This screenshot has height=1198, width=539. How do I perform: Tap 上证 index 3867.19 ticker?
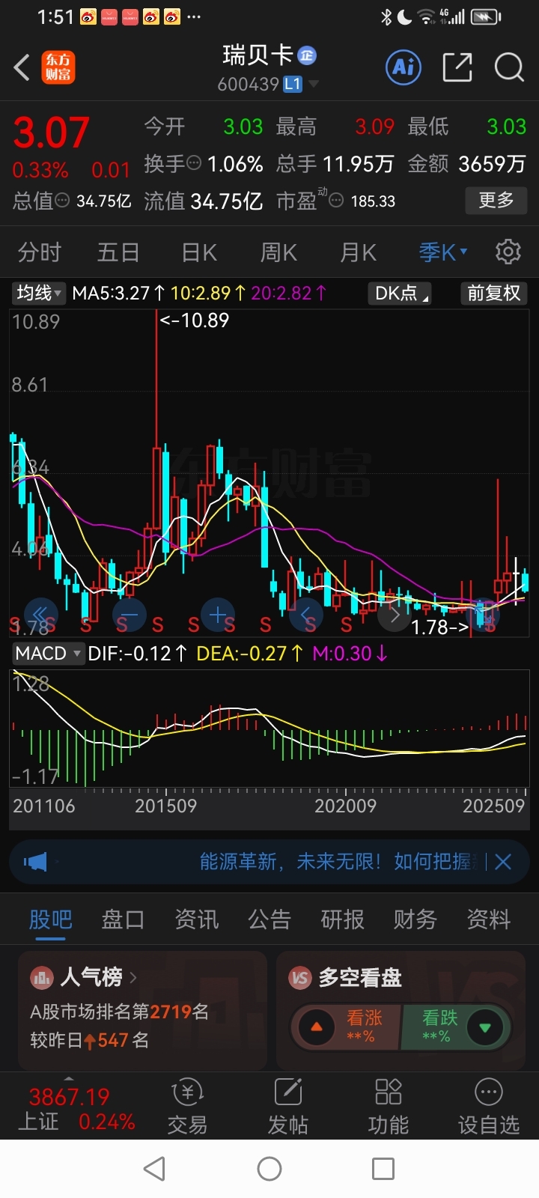[76, 1109]
